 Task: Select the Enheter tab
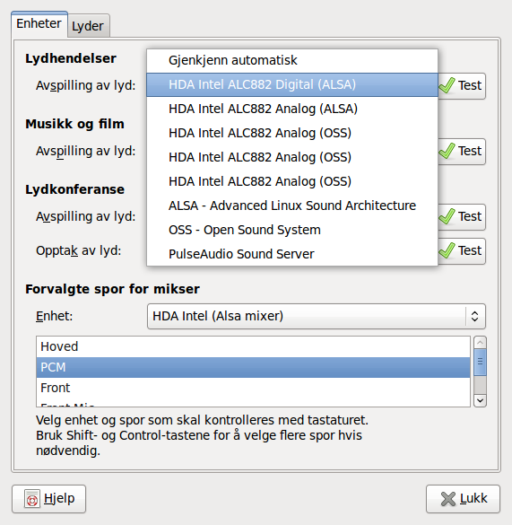point(39,24)
